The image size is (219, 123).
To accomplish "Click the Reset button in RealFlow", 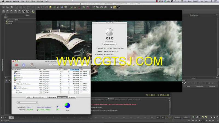I will pos(186,117).
